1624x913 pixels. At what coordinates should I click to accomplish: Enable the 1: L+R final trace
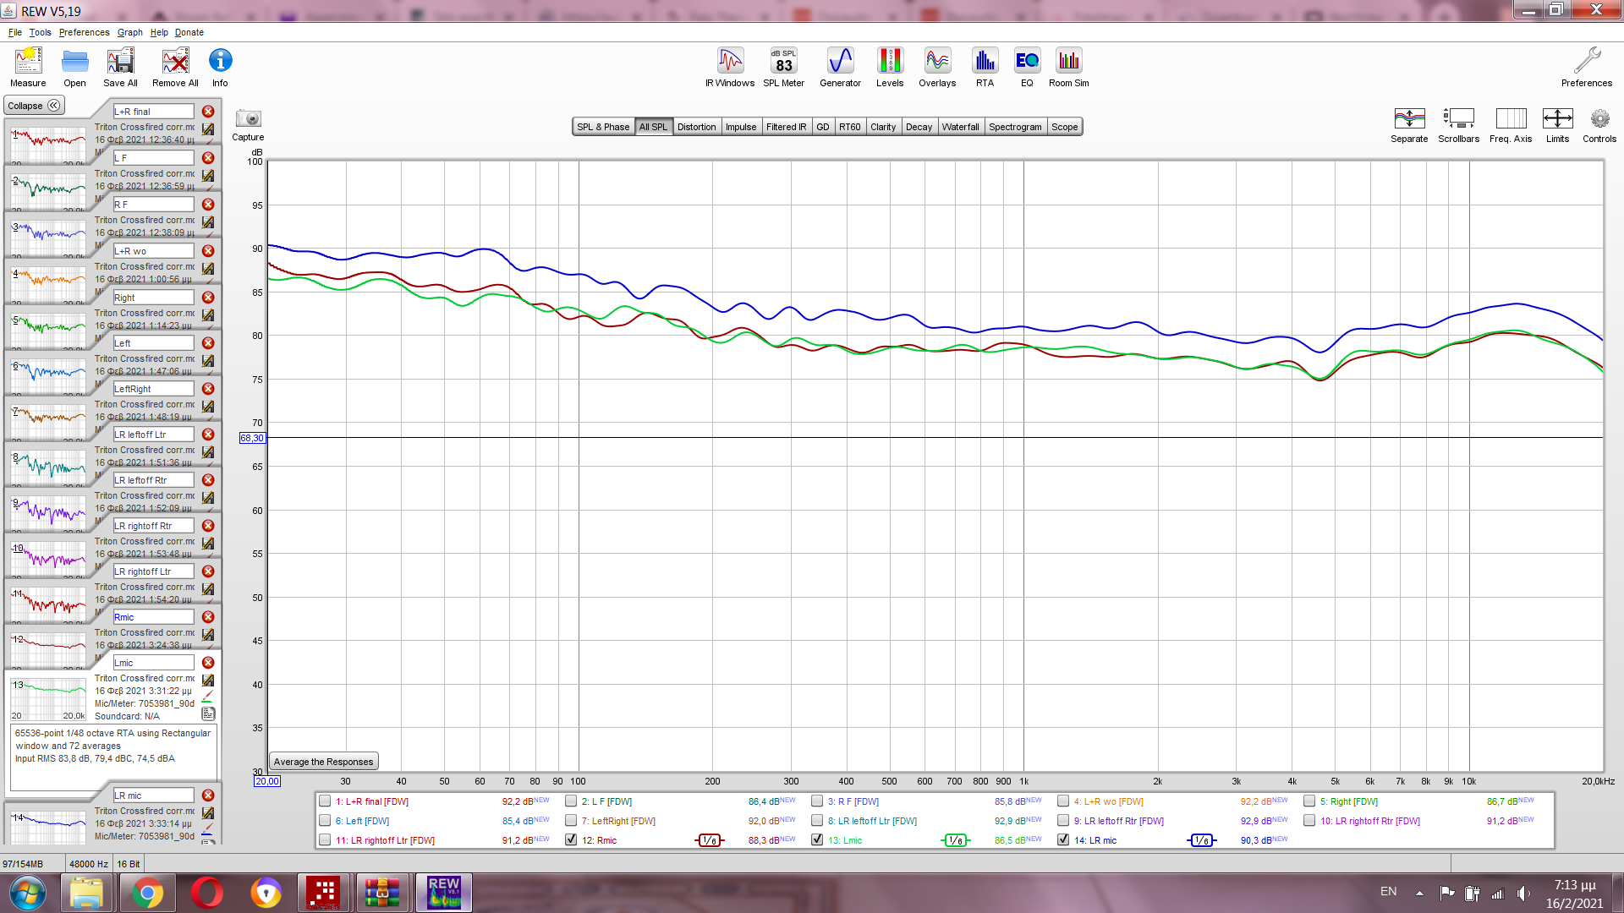click(x=325, y=801)
